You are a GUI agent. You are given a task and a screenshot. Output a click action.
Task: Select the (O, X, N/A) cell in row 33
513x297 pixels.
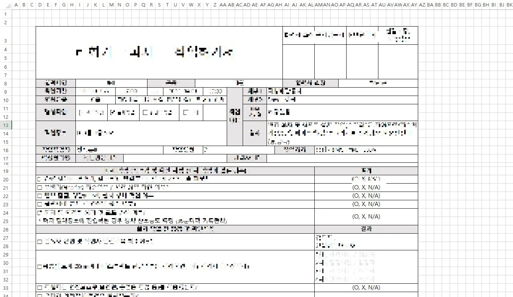366,288
